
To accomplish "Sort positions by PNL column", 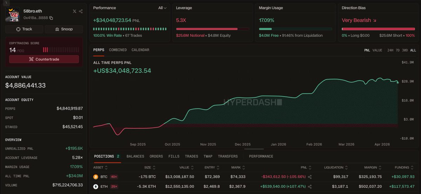I will [306, 168].
